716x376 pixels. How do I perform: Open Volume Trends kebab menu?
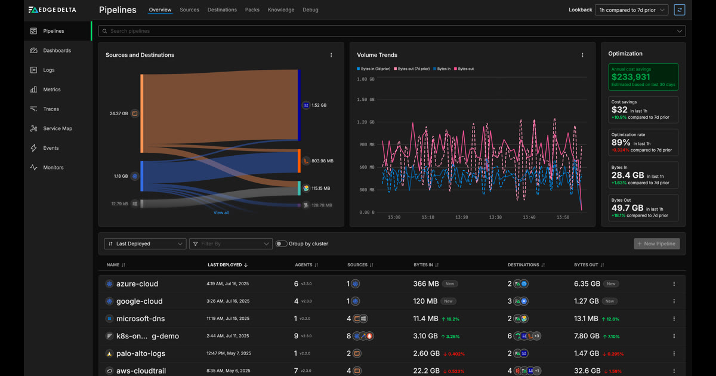[x=582, y=55]
